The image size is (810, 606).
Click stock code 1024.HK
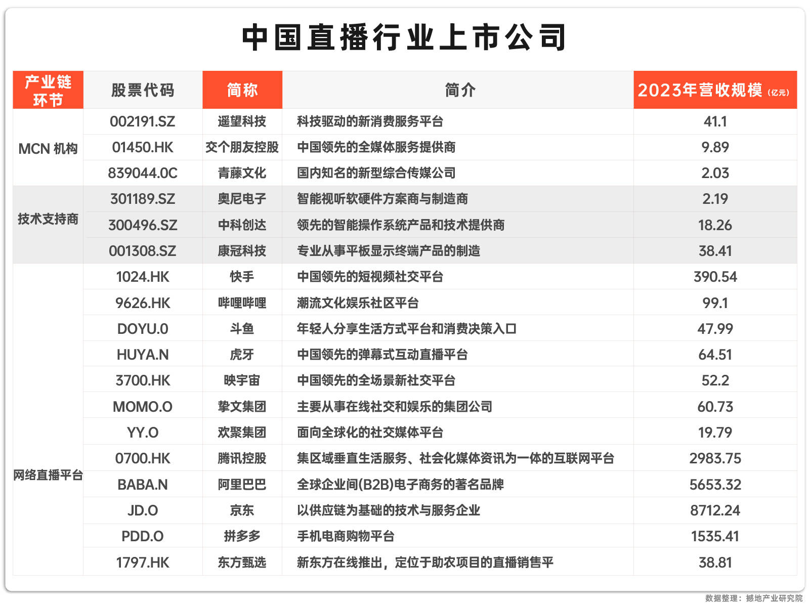(143, 277)
